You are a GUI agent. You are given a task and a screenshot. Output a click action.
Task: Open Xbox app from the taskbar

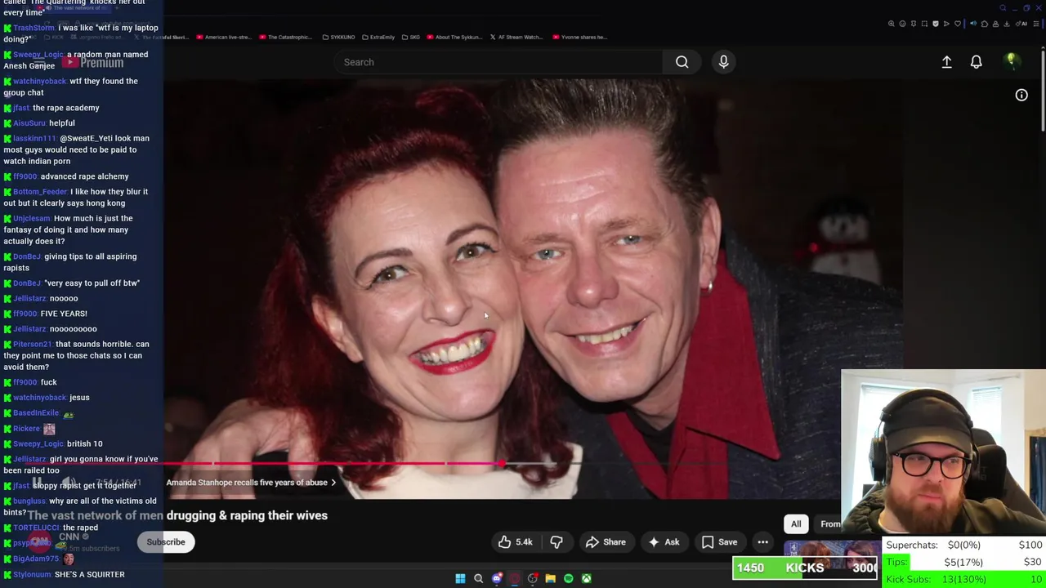[587, 578]
